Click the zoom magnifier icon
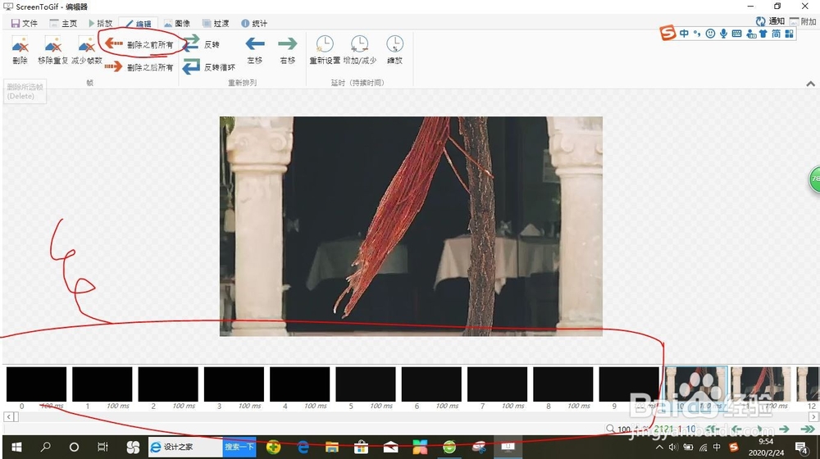Screen dimensions: 820x459 [x=610, y=429]
